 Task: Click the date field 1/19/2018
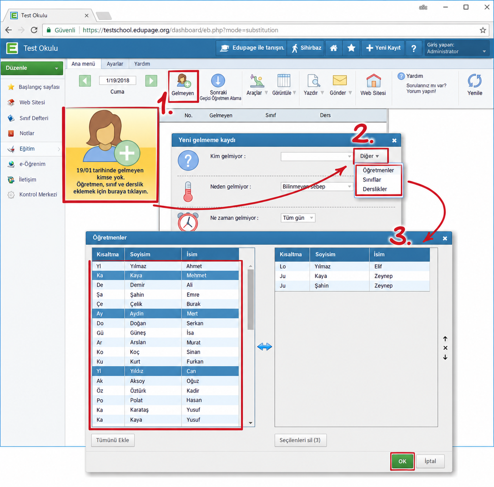(117, 81)
